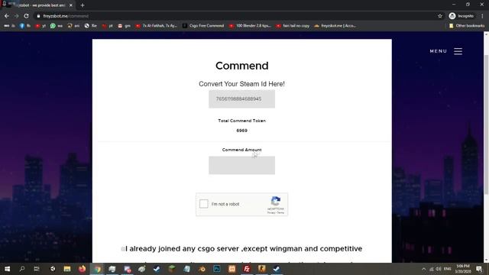
Task: Open File Explorer from the taskbar
Action: [x=67, y=269]
